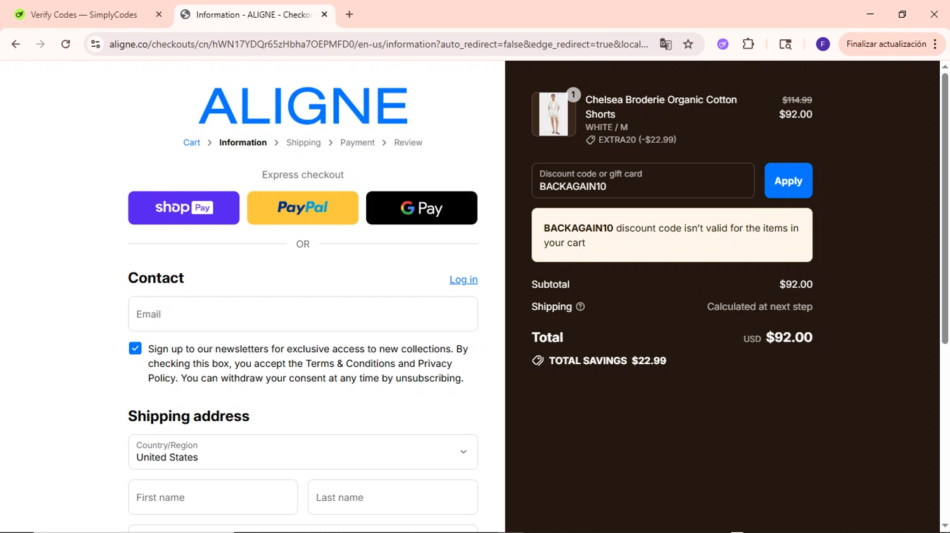
Task: Open a new browser tab
Action: coord(350,15)
